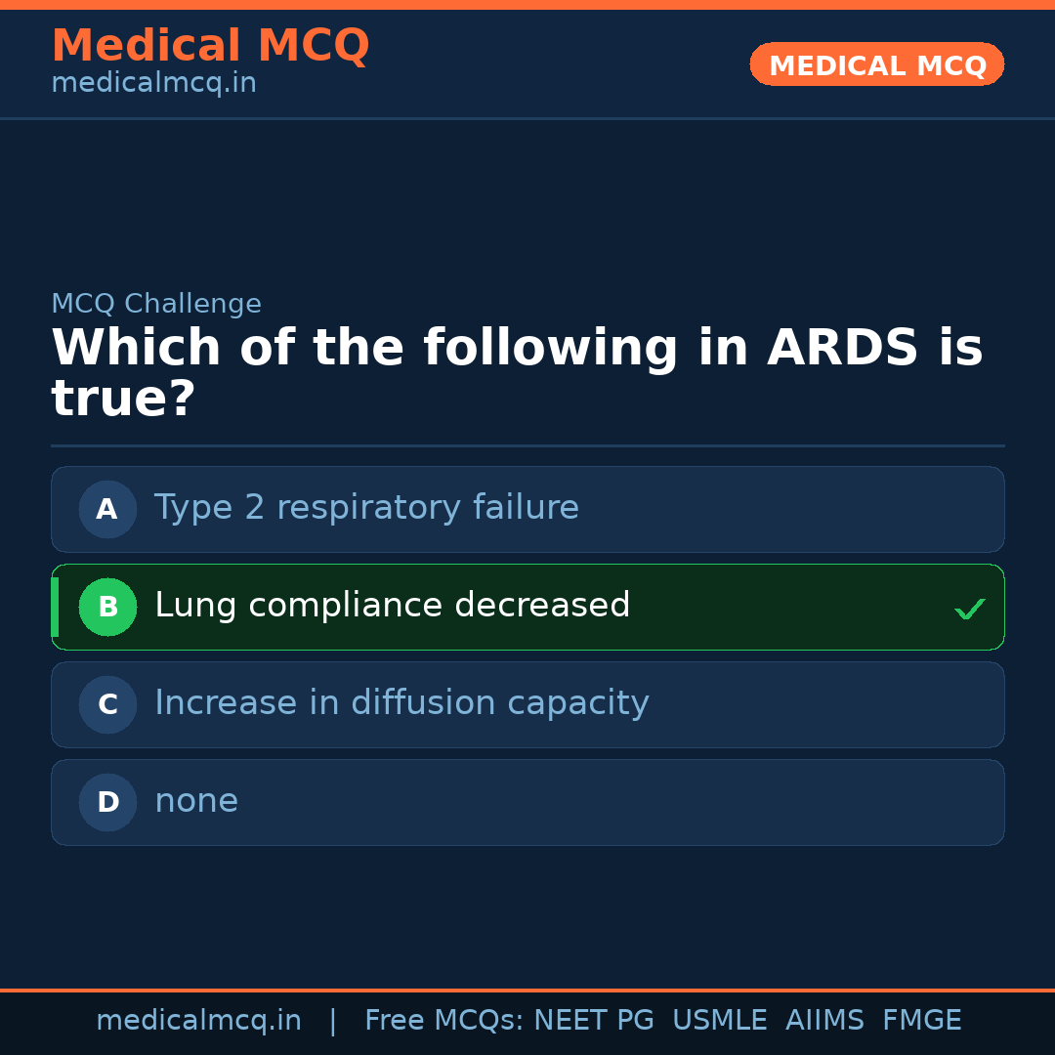
Task: Click medicalmcq.in in the footer bar
Action: [x=198, y=1020]
